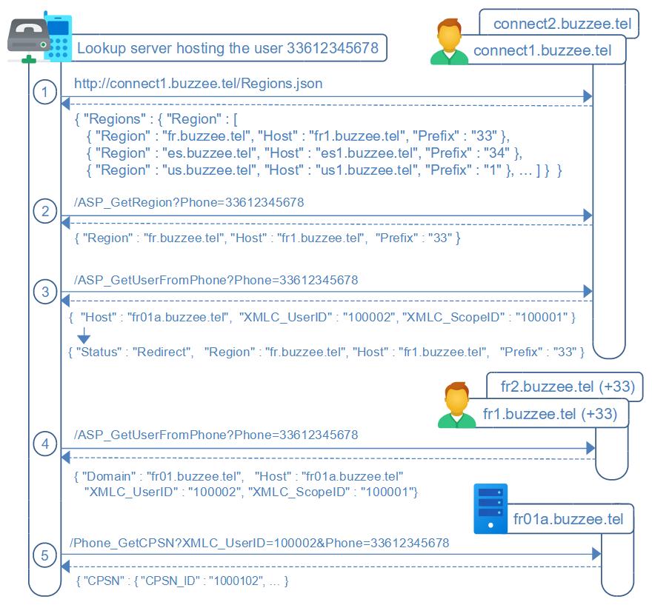Click the user avatar beside fr1.buzzee.tel
This screenshot has height=605, width=652.
456,405
